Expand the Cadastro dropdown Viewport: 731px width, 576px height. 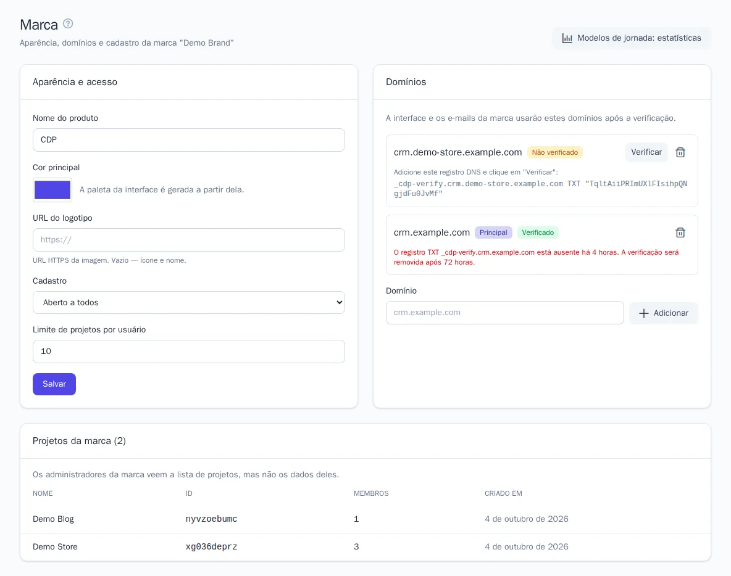189,303
